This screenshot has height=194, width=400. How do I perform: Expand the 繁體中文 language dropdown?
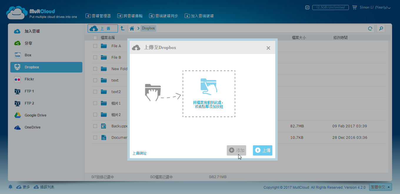(x=381, y=187)
